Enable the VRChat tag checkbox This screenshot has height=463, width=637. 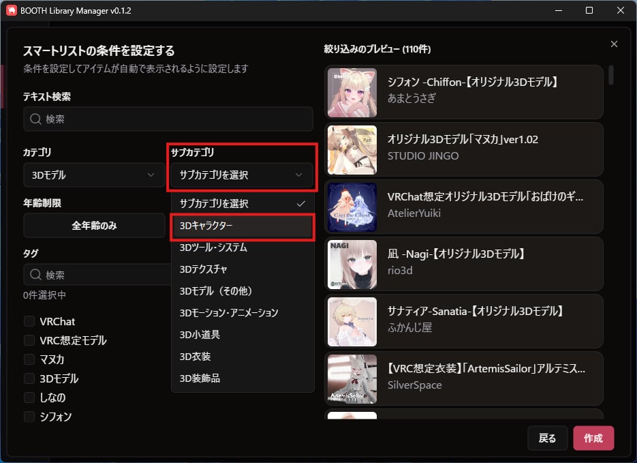(29, 321)
